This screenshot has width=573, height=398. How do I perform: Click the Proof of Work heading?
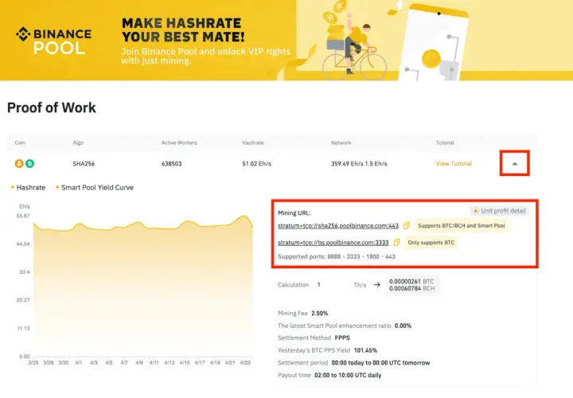tap(52, 107)
